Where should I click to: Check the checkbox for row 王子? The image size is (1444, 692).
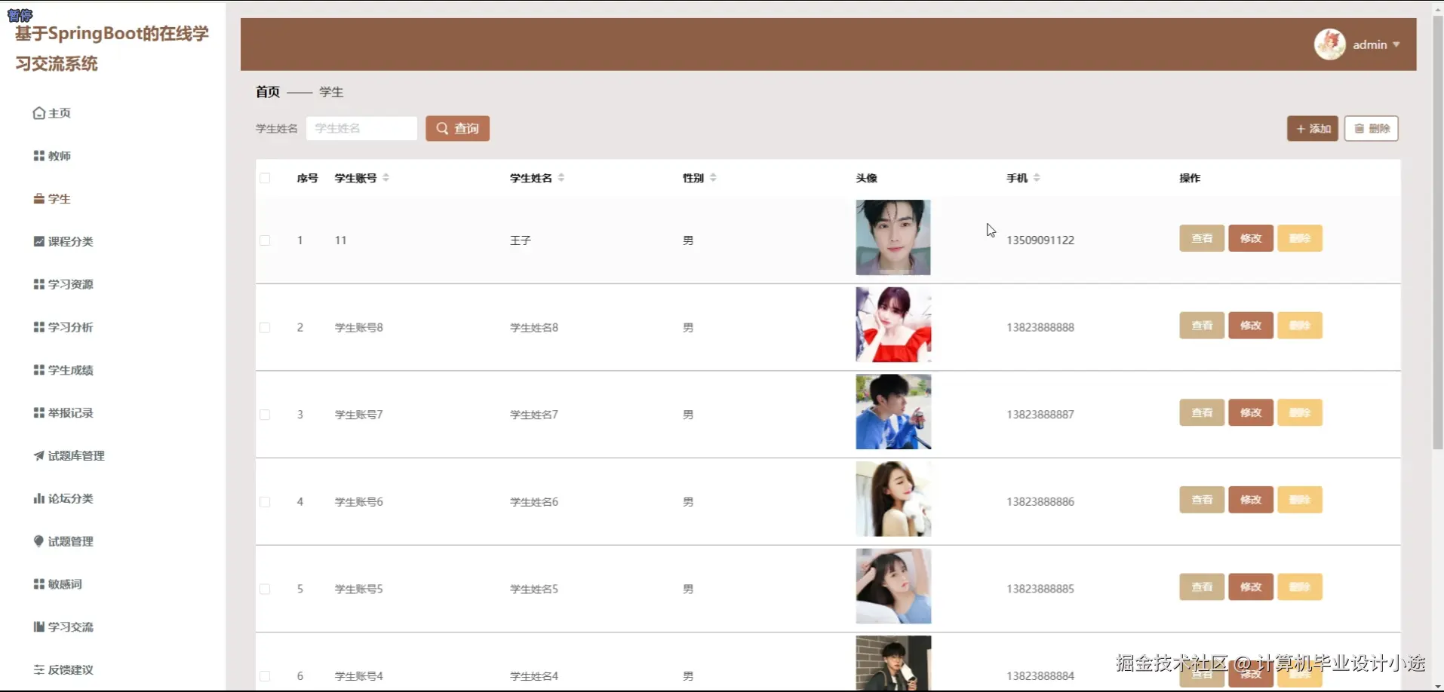pyautogui.click(x=265, y=240)
